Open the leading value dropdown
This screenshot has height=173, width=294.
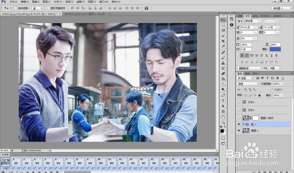[x=278, y=27]
